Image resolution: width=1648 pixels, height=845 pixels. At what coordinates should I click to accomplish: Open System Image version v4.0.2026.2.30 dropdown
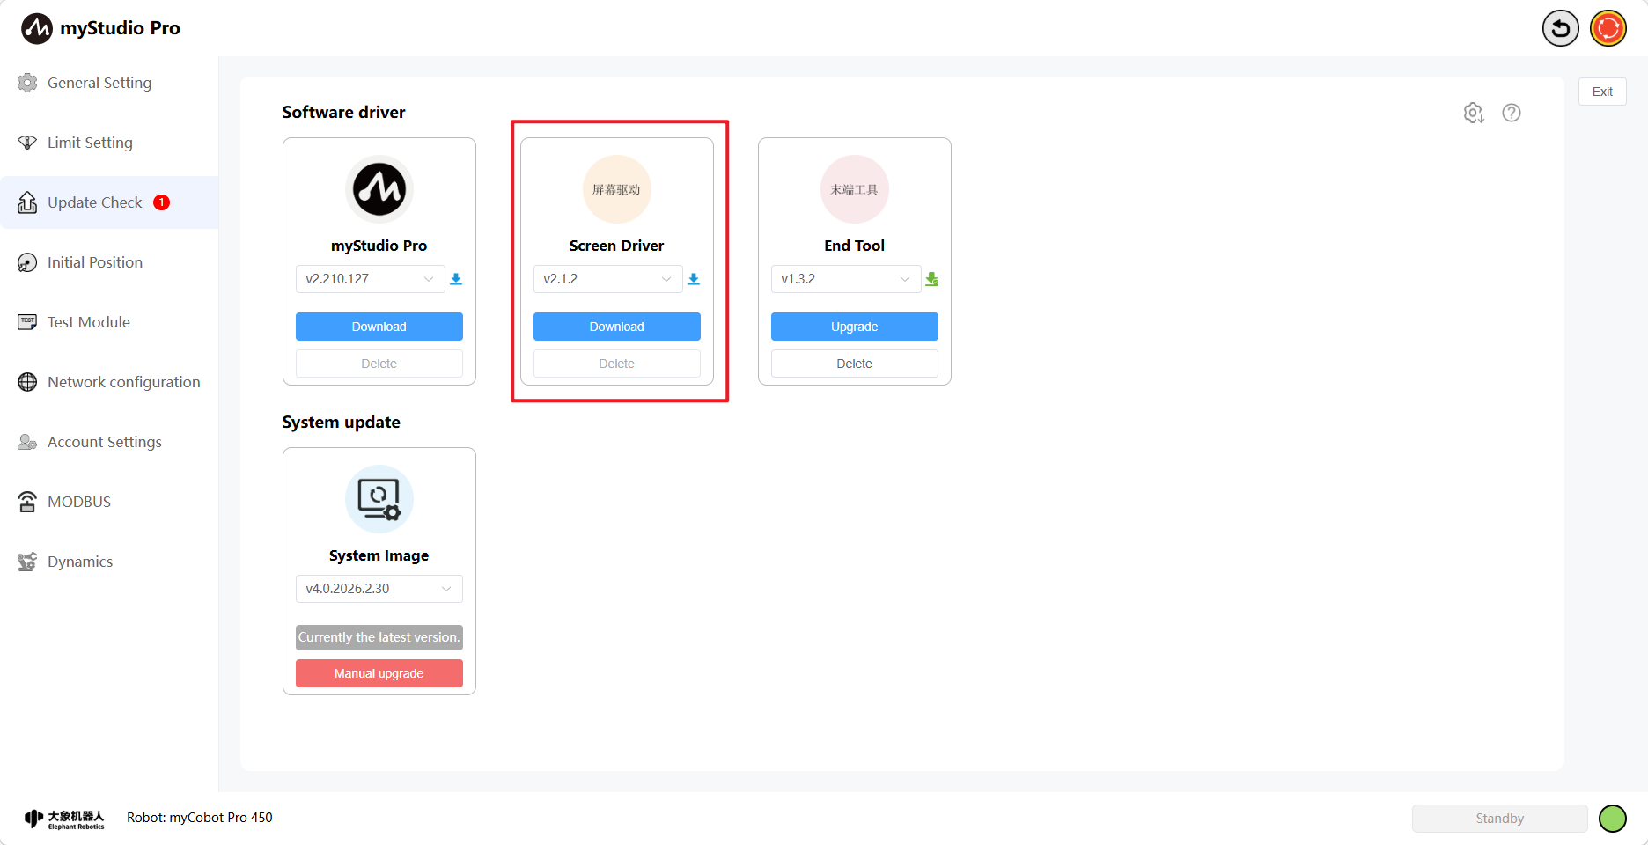point(379,589)
